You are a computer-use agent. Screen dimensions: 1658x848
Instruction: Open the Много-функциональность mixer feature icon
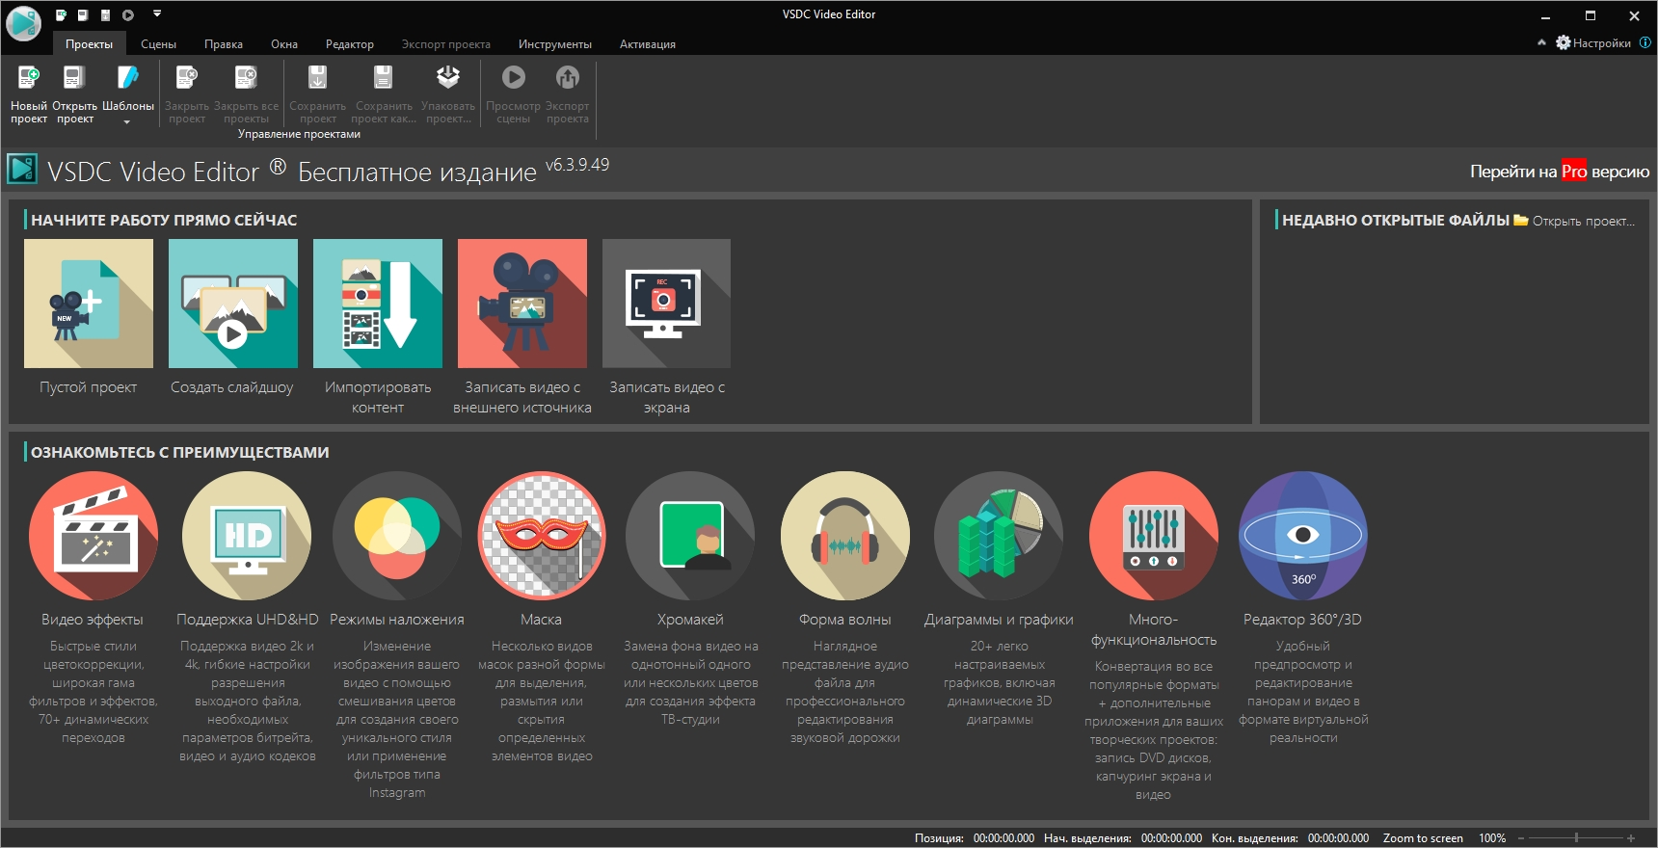coord(1154,536)
